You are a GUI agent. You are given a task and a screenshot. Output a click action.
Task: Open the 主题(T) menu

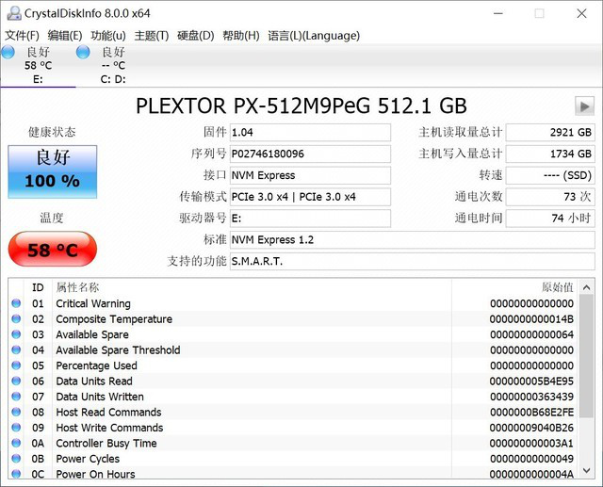tap(152, 36)
